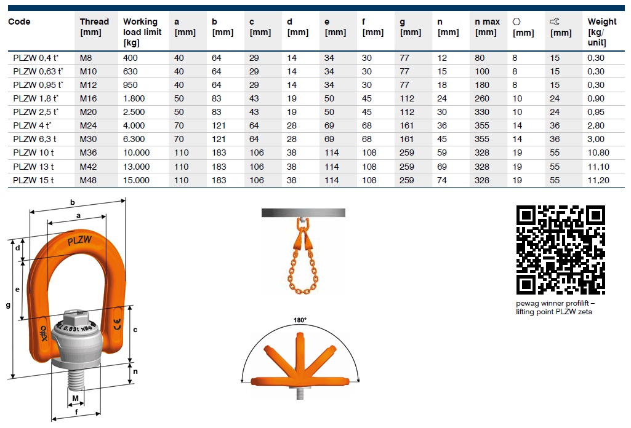Click the n value '45' in the PLZW 6,3 t row
Viewport: 631px width, 428px height.
[x=442, y=139]
